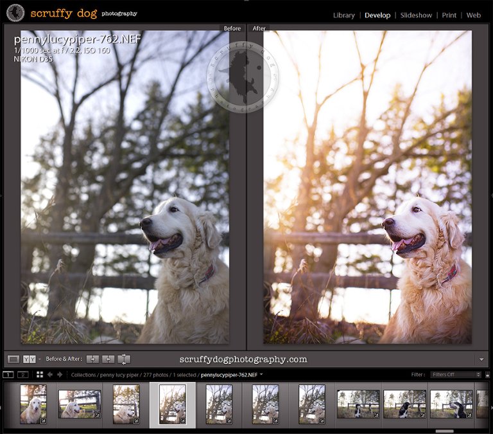Open the Web module
Screen dimensions: 493x434
[474, 15]
